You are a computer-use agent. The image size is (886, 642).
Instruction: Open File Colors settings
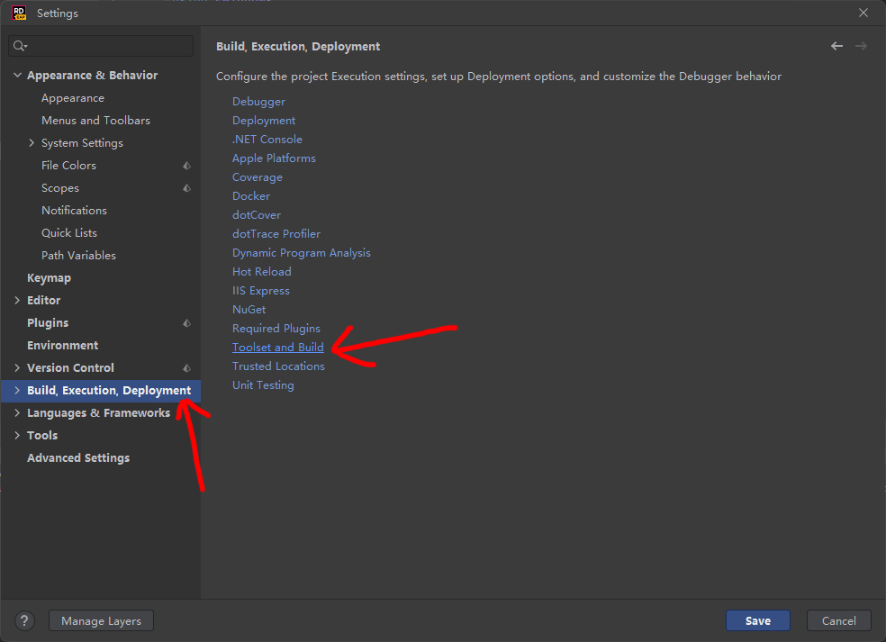coord(68,166)
